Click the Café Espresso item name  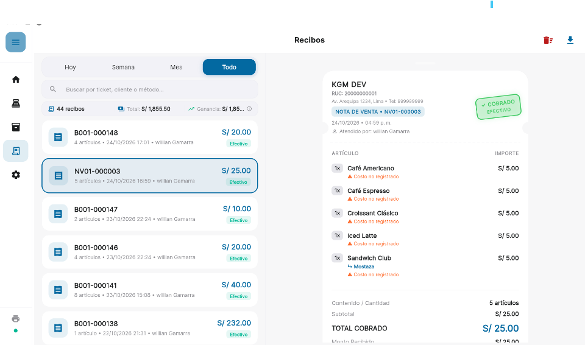click(x=368, y=191)
